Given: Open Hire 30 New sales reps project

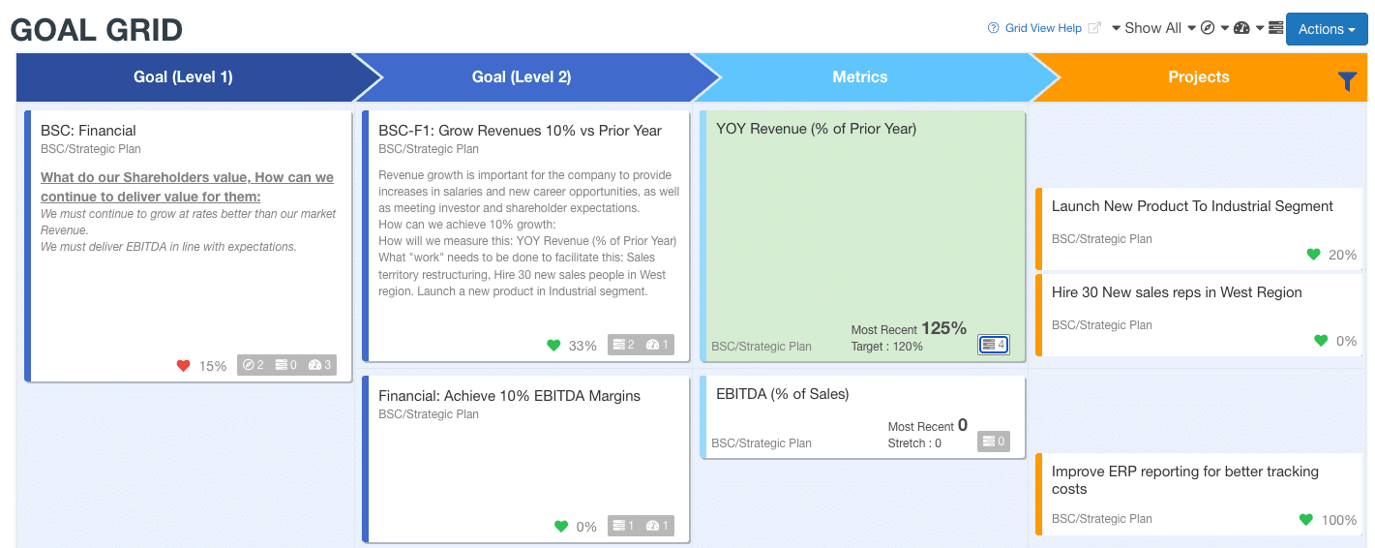Looking at the screenshot, I should tap(1199, 315).
